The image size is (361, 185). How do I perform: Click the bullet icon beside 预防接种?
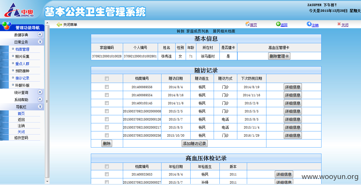13,70
